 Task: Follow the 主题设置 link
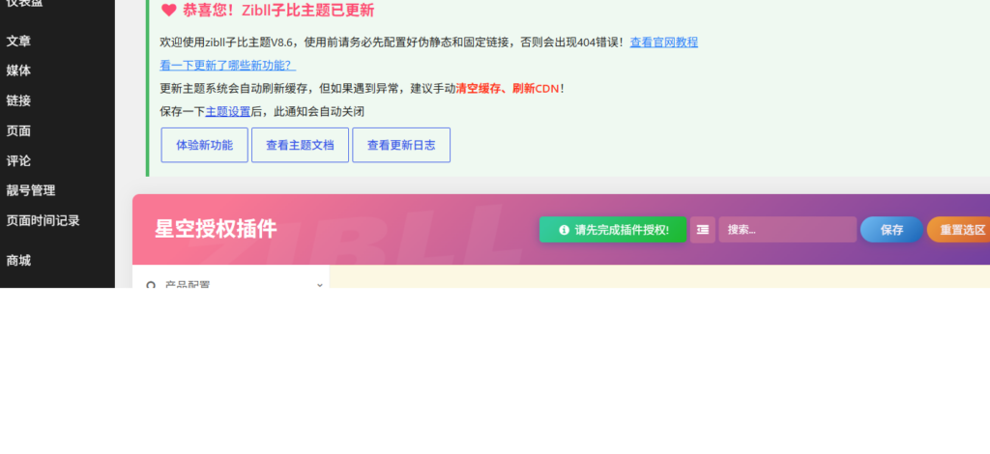pyautogui.click(x=228, y=112)
